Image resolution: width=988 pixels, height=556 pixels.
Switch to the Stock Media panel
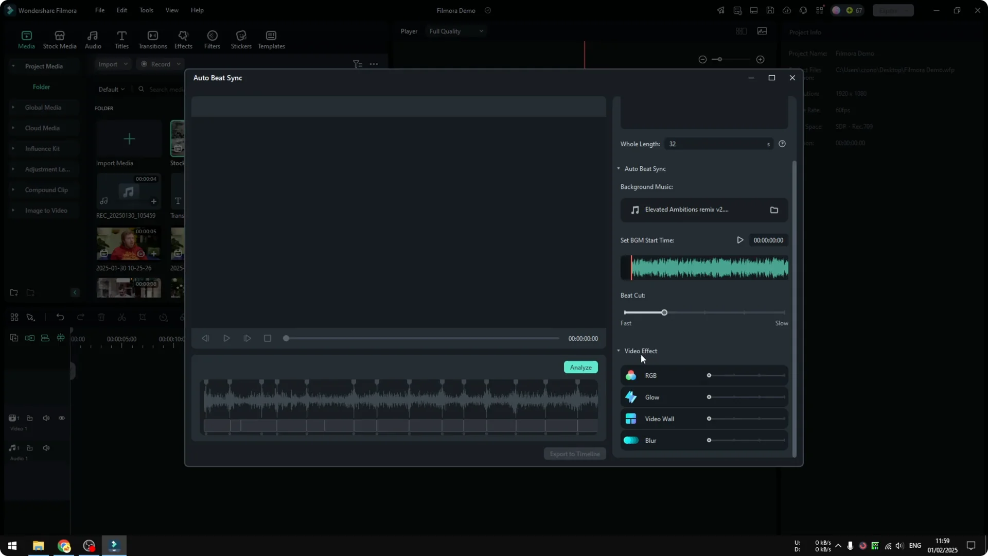coord(59,39)
